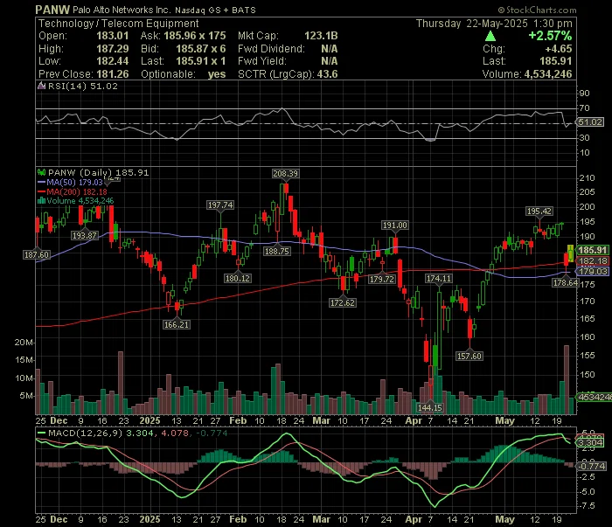612x527 pixels.
Task: Click the 3.304 tag on the MACD axis
Action: [590, 443]
